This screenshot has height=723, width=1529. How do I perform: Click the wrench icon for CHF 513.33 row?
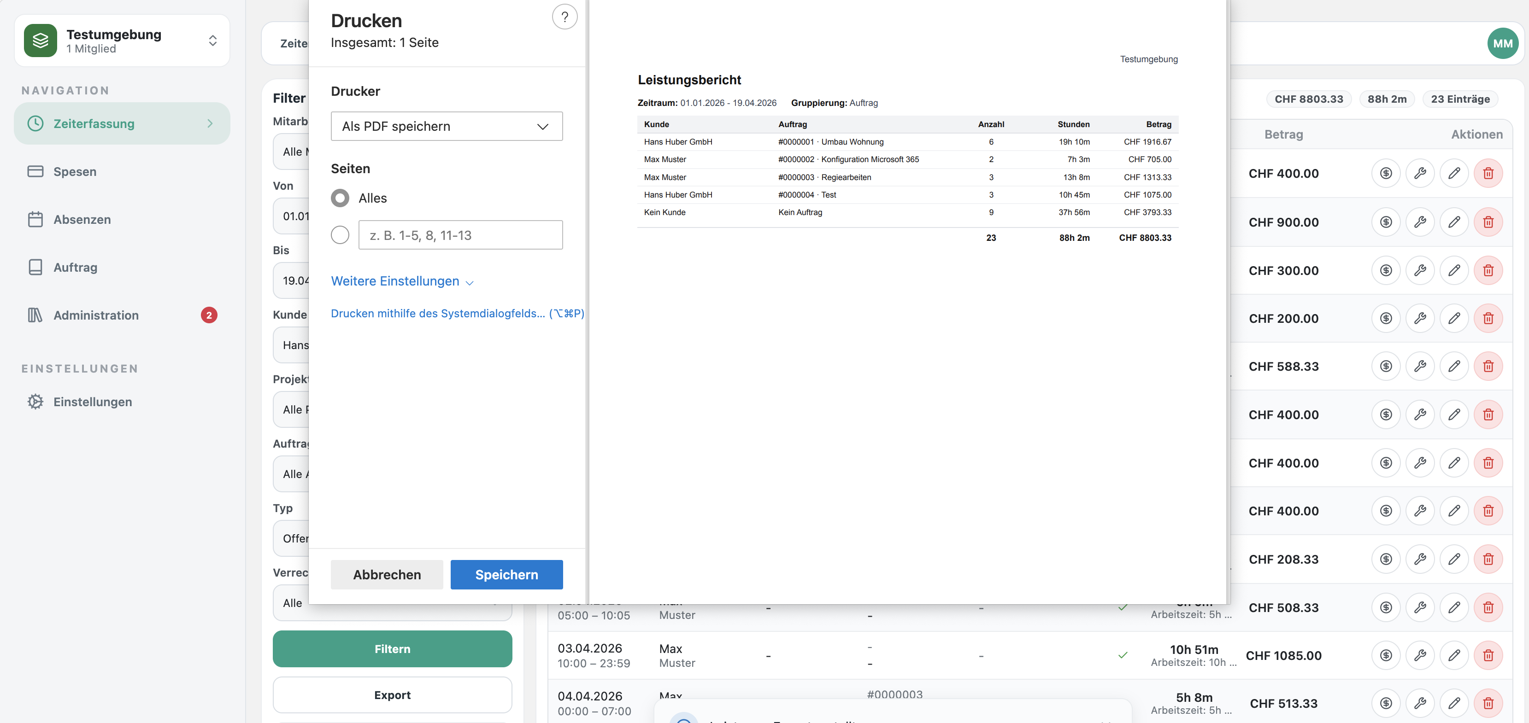click(x=1420, y=703)
